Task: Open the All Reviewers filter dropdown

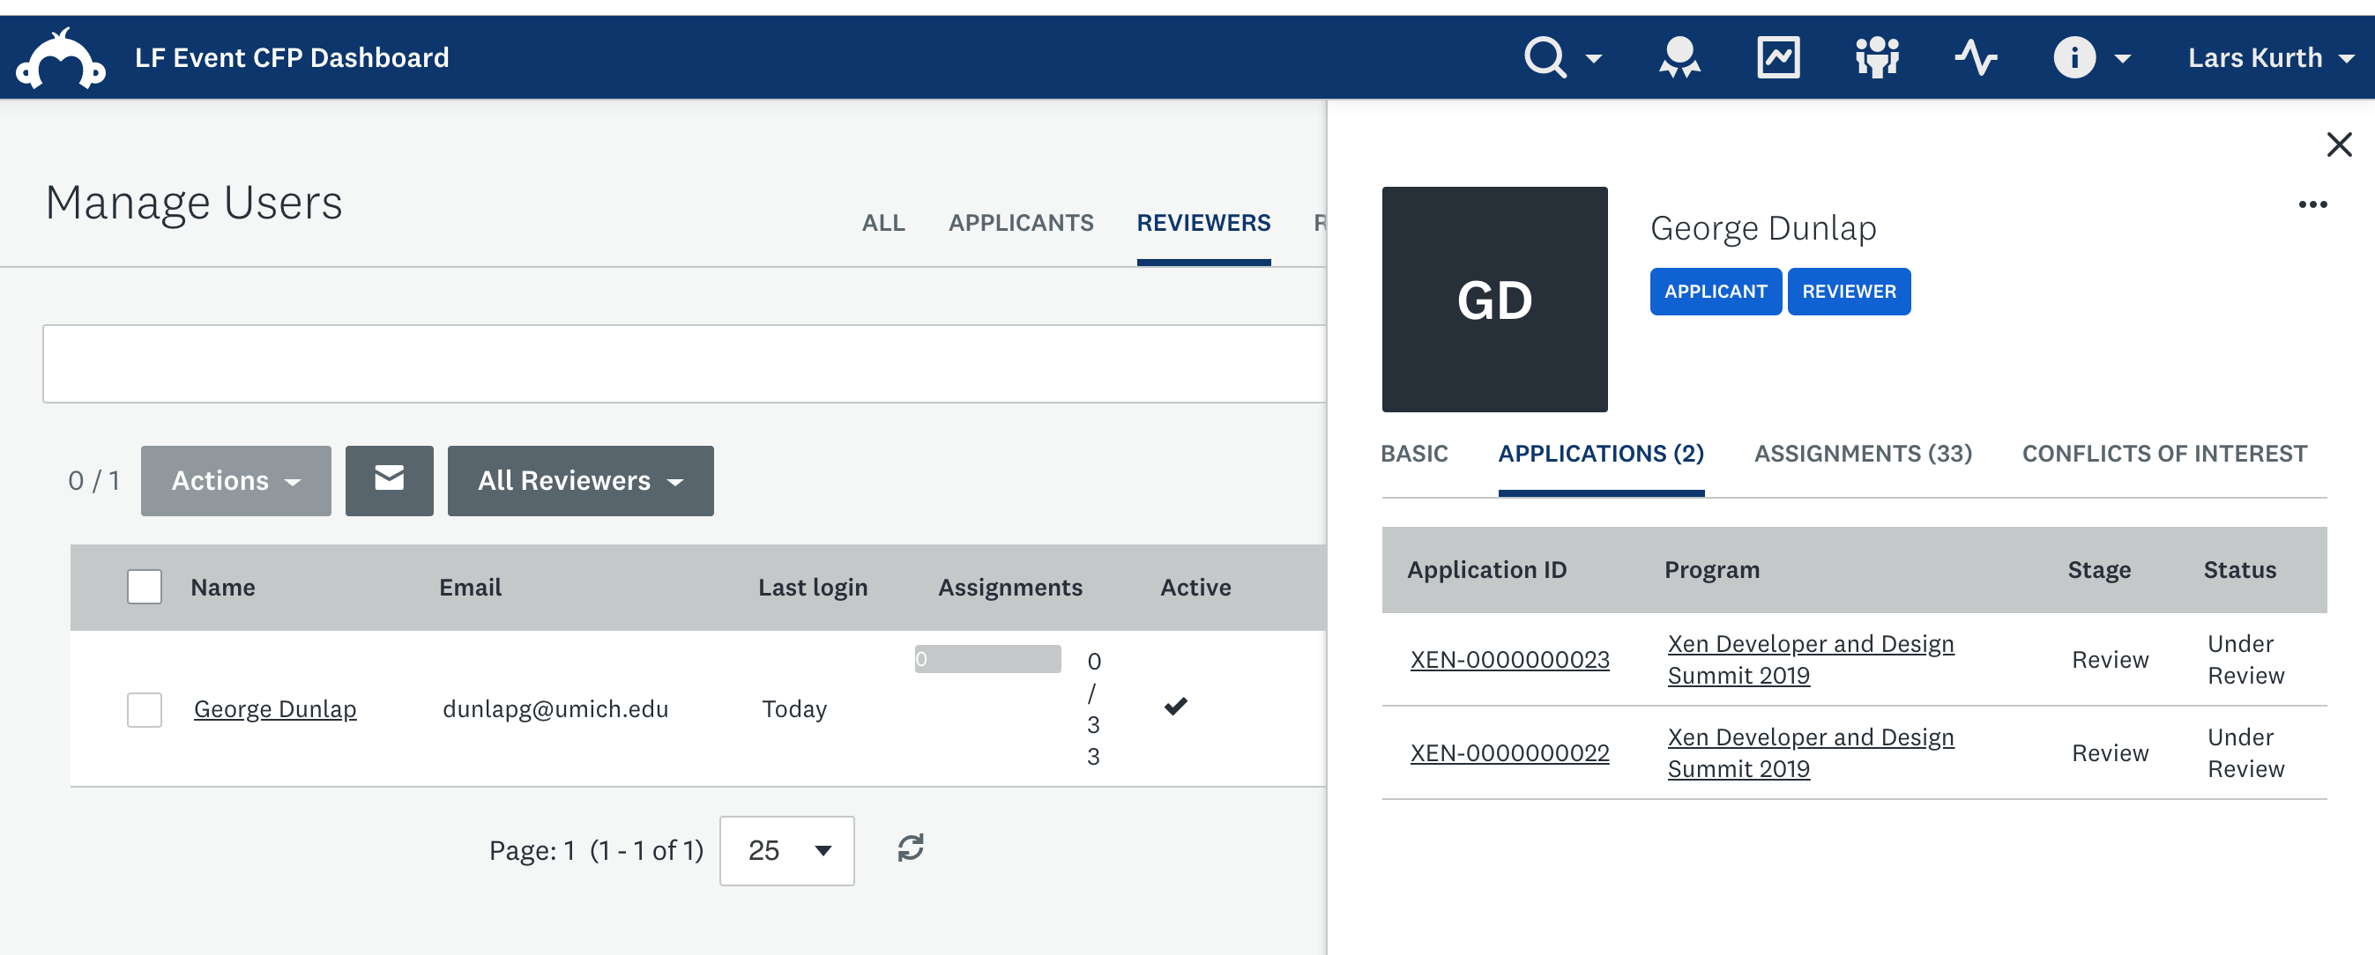Action: point(580,481)
